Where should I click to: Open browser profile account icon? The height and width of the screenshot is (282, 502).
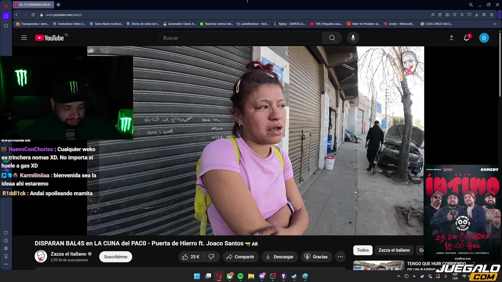491,15
